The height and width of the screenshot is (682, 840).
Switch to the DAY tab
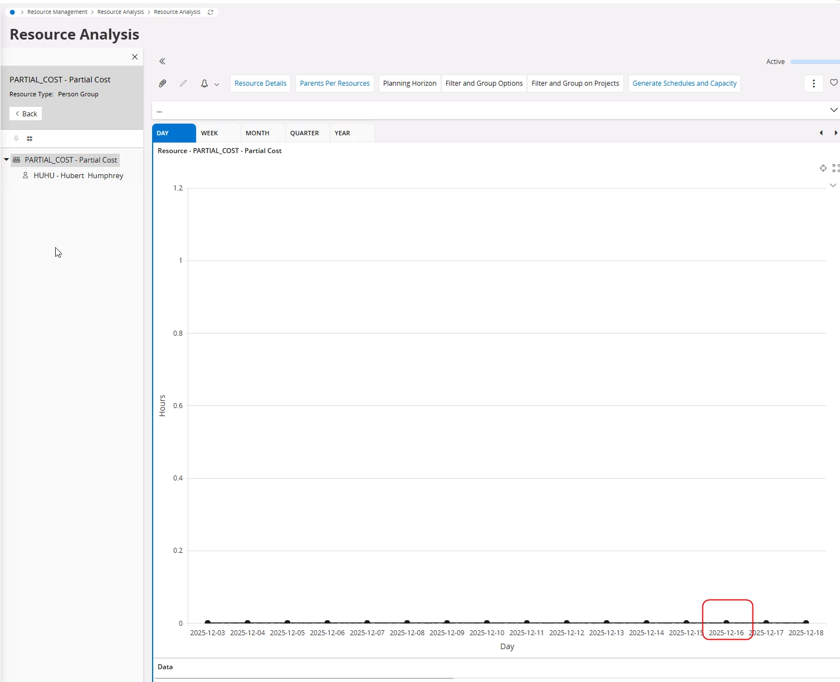pos(174,133)
